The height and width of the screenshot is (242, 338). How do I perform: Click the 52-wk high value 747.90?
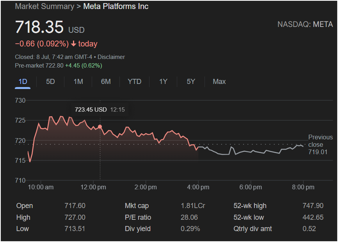tap(313, 206)
